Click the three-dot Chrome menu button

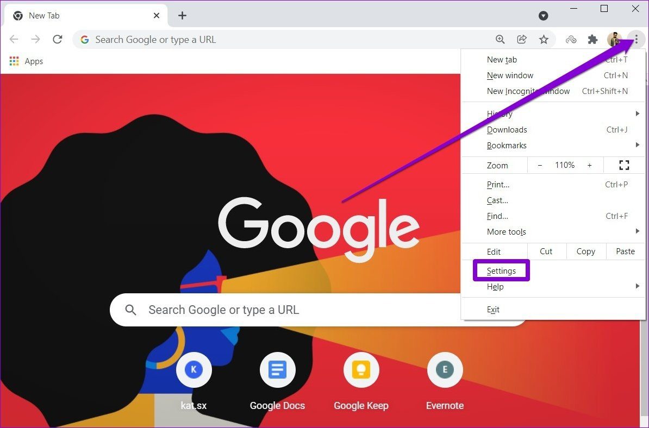tap(636, 39)
